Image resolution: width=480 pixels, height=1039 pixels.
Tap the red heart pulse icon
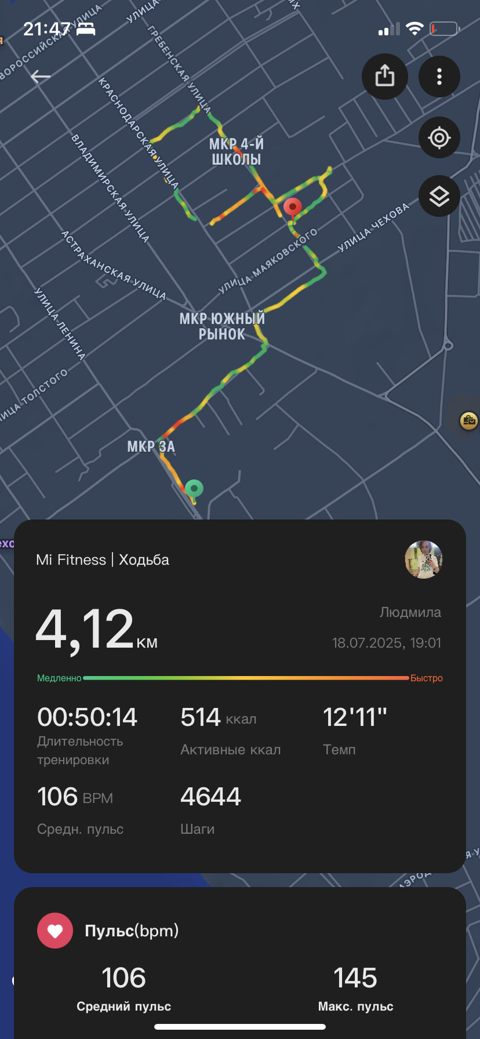(55, 931)
